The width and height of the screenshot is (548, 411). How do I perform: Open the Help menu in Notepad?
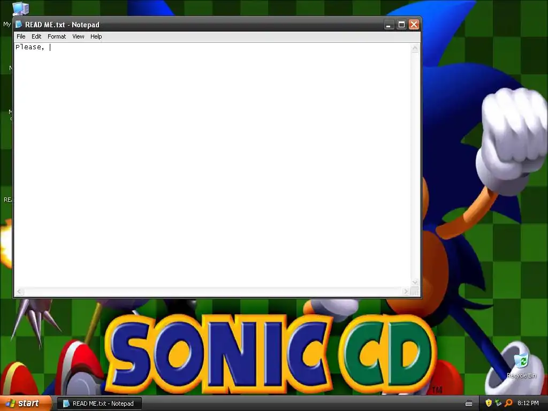pos(96,36)
